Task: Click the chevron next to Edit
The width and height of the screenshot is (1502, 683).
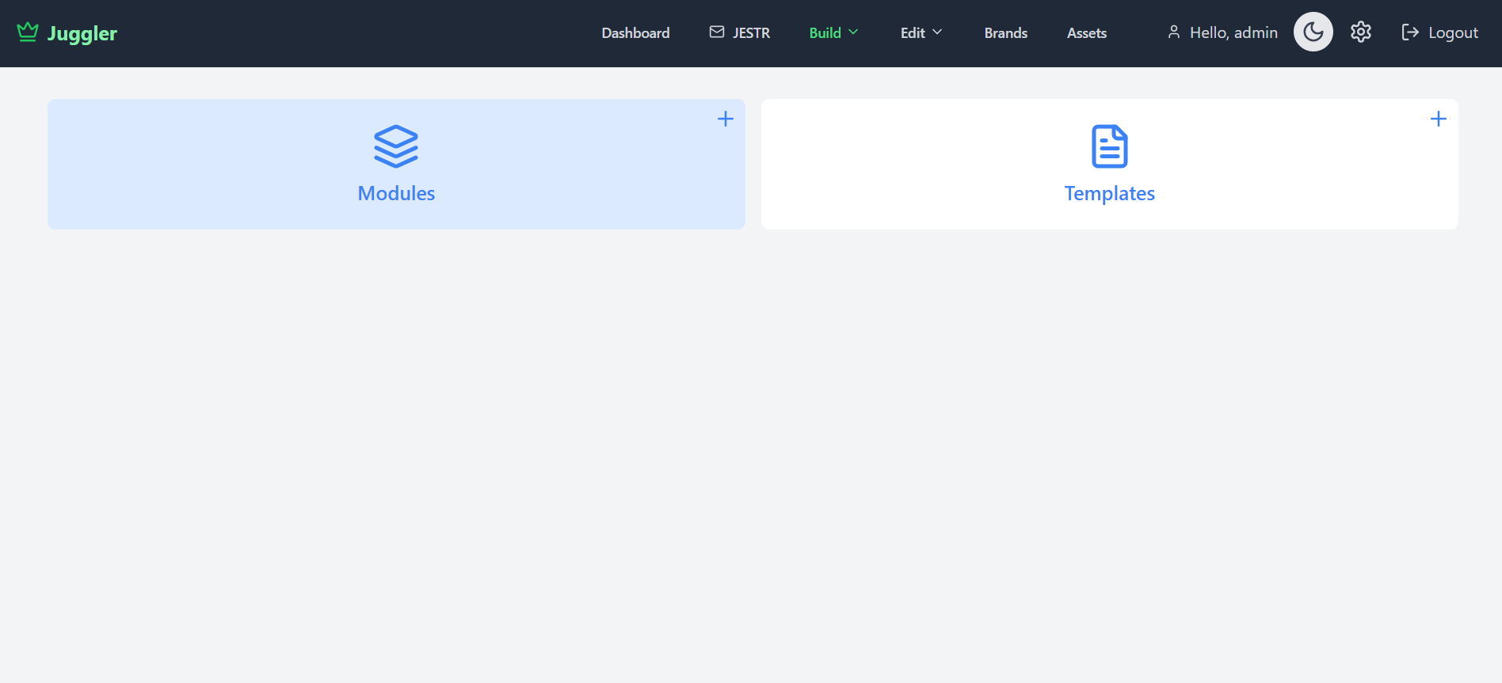Action: click(x=937, y=32)
